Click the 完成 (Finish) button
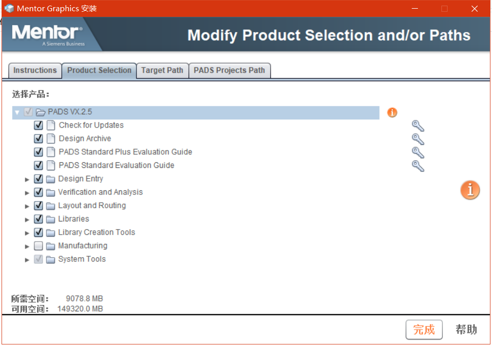The width and height of the screenshot is (492, 346). [424, 329]
